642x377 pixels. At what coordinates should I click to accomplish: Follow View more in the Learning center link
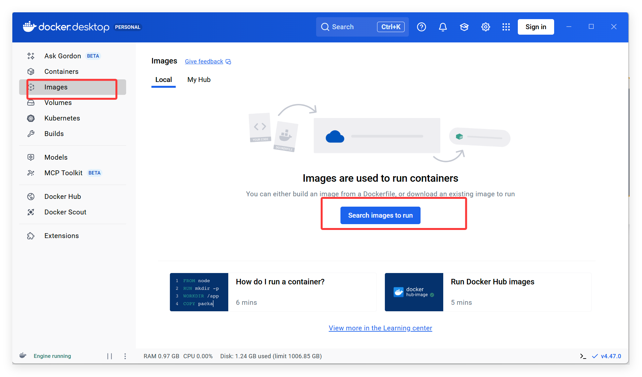point(380,328)
